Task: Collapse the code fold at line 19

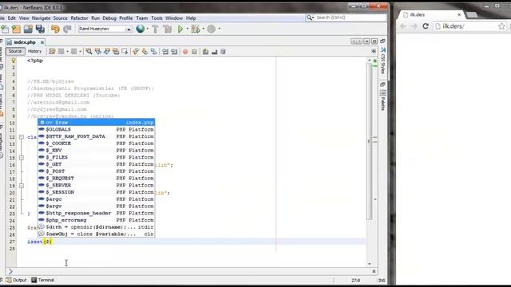Action: pos(22,186)
